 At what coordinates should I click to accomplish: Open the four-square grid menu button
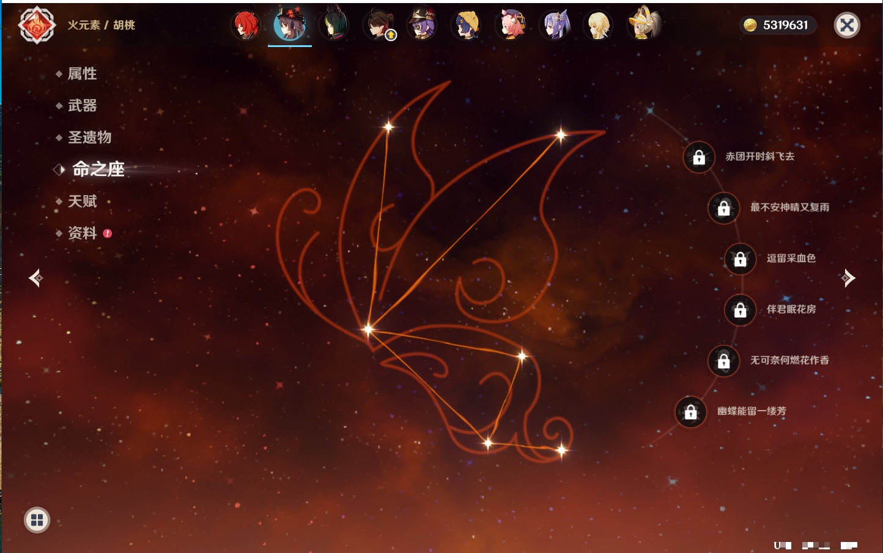pos(37,520)
